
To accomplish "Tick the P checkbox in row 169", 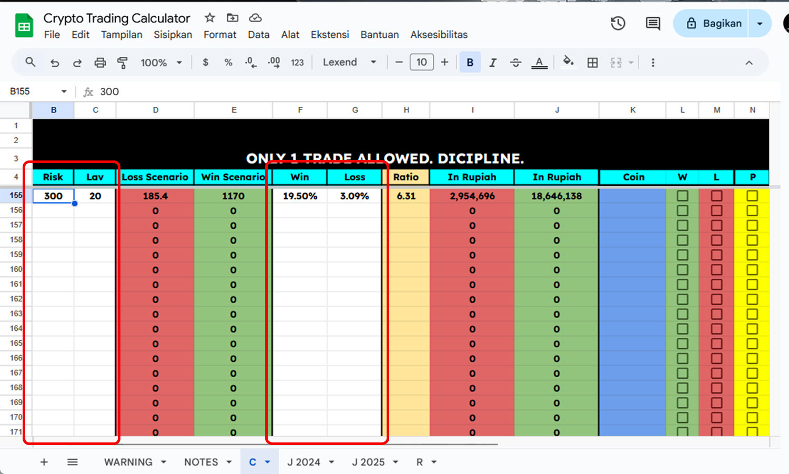I will 752,403.
